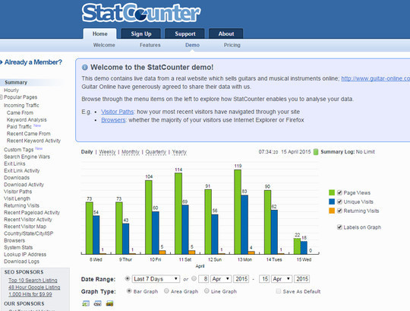Expand the Popular Pages tree node
This screenshot has height=311, width=410.
[x=1, y=97]
